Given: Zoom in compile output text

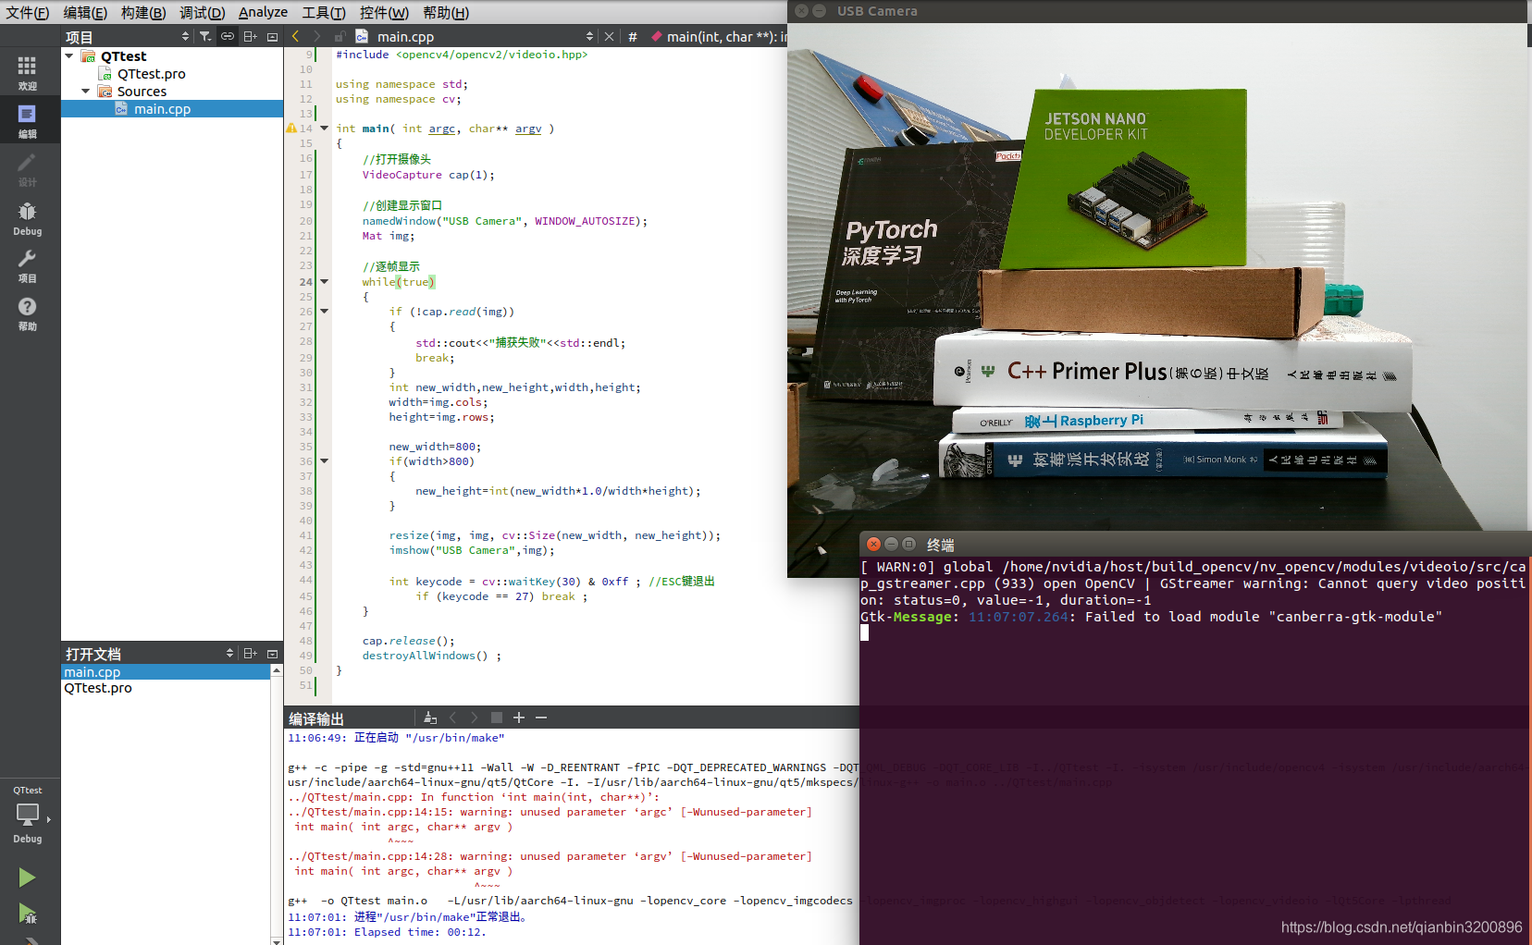Looking at the screenshot, I should tap(519, 718).
